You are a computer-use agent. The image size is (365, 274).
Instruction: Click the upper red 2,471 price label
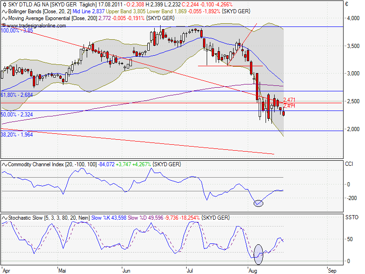[289, 100]
